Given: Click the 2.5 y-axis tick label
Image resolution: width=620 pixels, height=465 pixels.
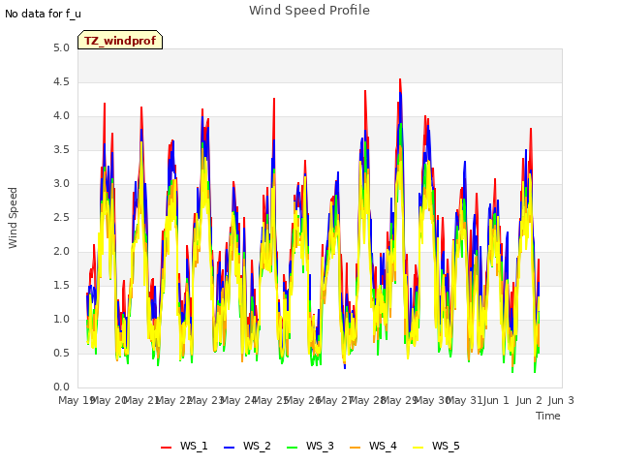Looking at the screenshot, I should 61,217.
